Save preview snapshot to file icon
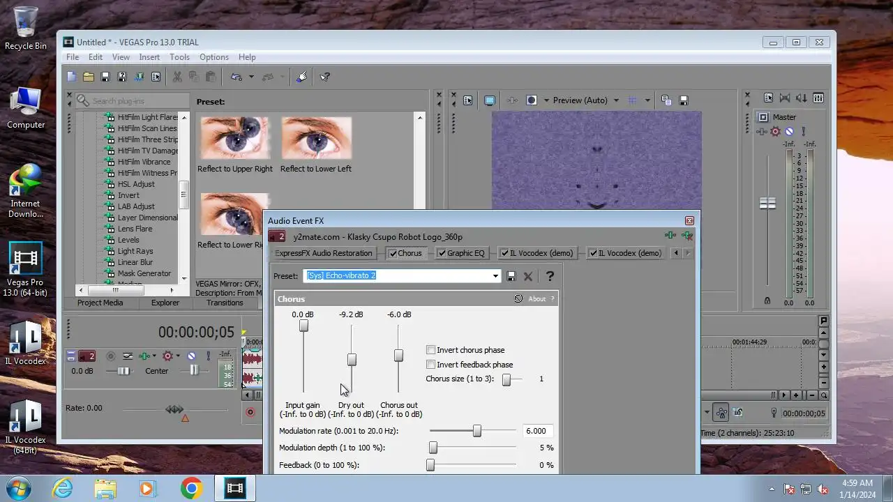 (684, 100)
